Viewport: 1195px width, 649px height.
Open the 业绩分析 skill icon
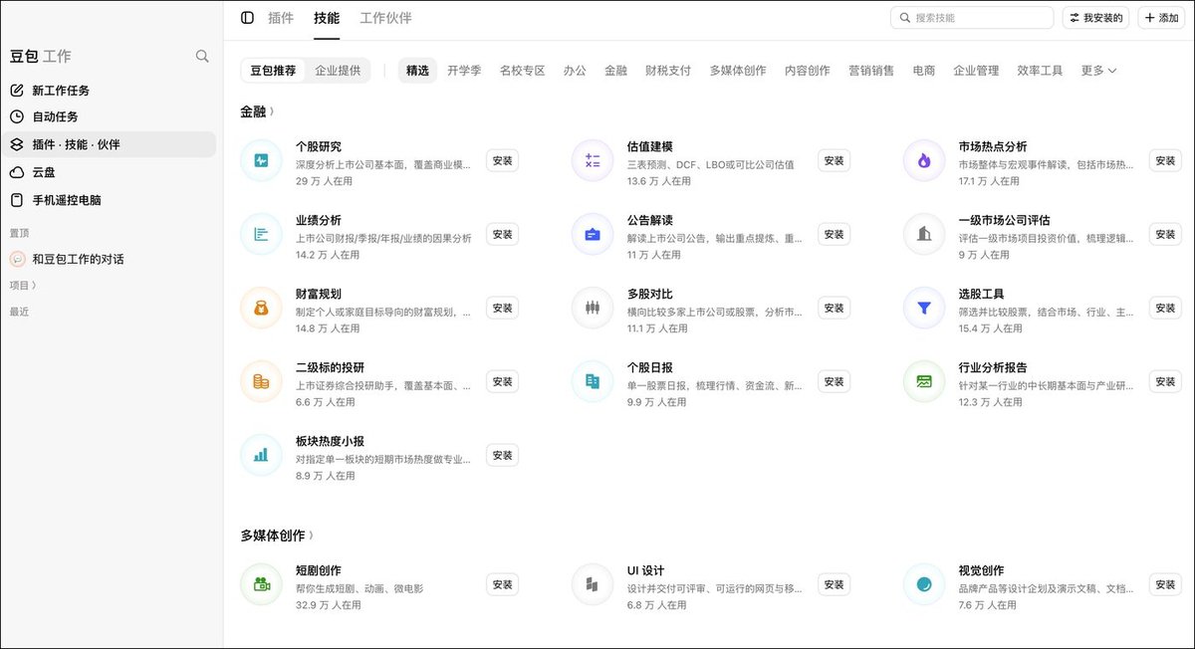click(261, 234)
